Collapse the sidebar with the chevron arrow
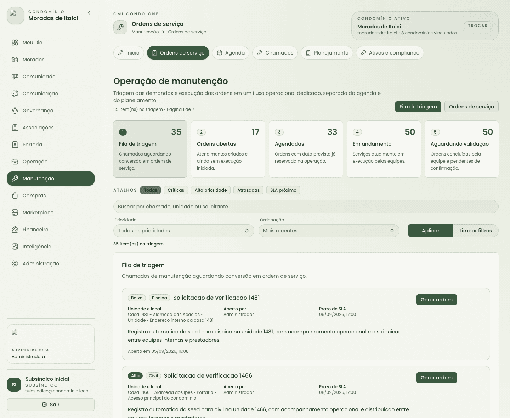Image resolution: width=510 pixels, height=418 pixels. (89, 13)
